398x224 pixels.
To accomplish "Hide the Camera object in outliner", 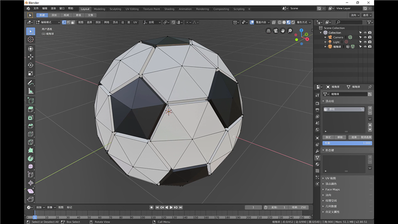I will click(x=365, y=37).
